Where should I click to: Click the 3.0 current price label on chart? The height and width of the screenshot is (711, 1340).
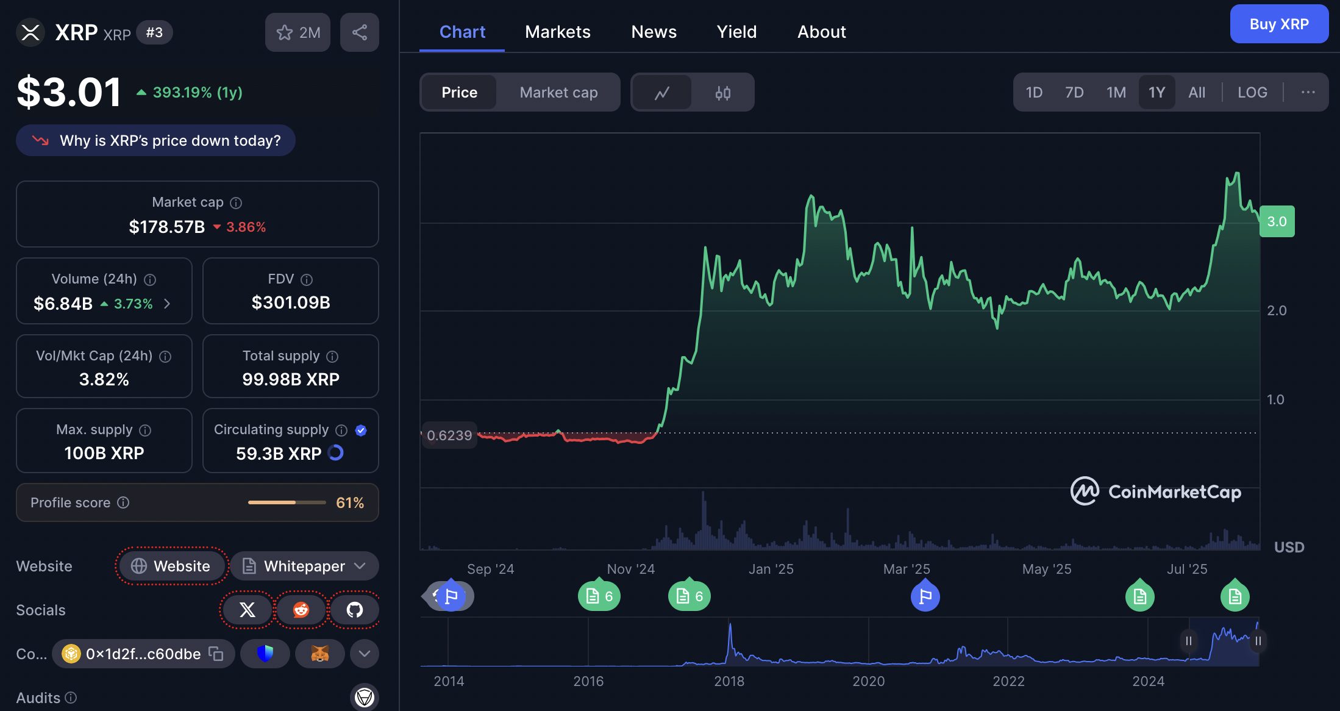(x=1277, y=221)
